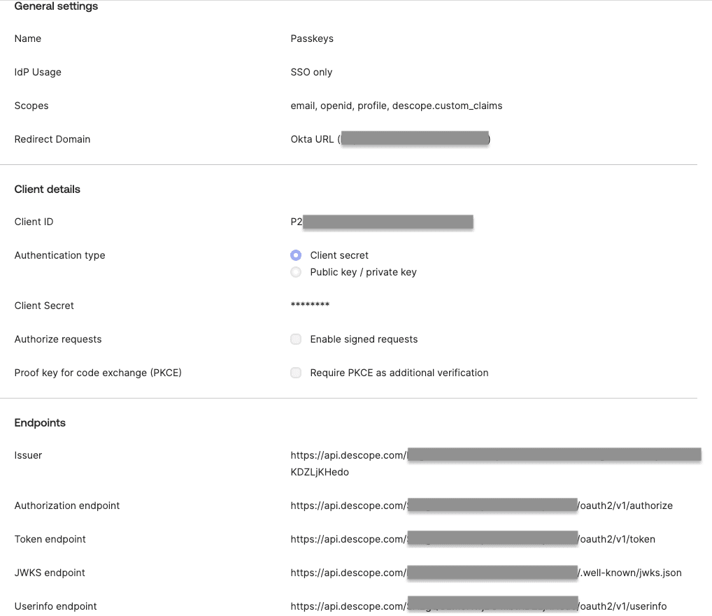
Task: Require PKCE as additional verification
Action: [x=295, y=373]
